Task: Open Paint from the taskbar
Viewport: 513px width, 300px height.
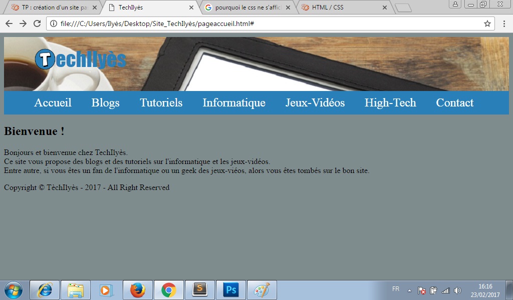Action: pos(262,289)
